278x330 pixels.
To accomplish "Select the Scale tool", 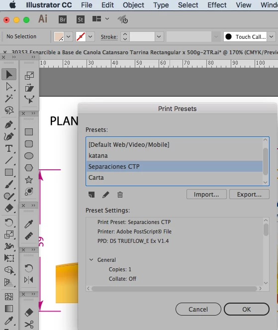I will [x=9, y=234].
